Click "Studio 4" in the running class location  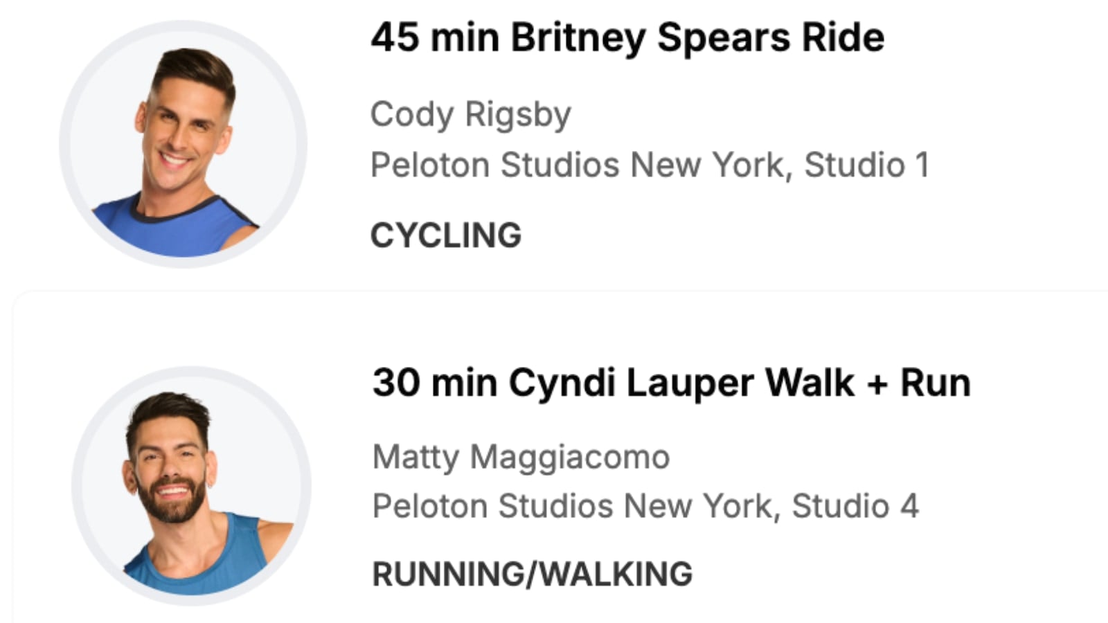pos(855,506)
